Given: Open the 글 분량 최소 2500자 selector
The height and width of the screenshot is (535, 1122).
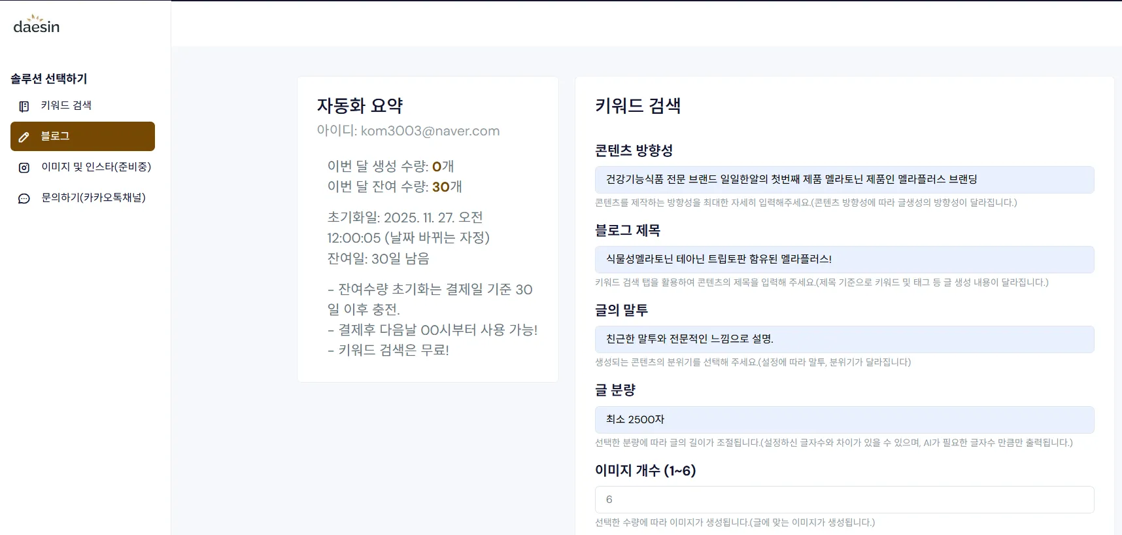Looking at the screenshot, I should pyautogui.click(x=844, y=419).
